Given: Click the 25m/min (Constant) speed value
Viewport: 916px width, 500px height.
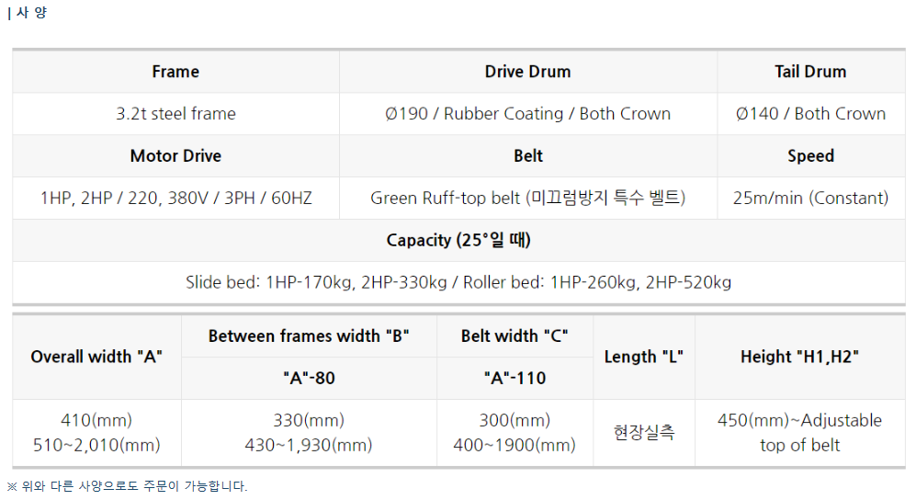Looking at the screenshot, I should (x=810, y=198).
